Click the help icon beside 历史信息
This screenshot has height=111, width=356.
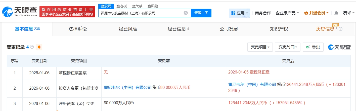click(x=341, y=29)
